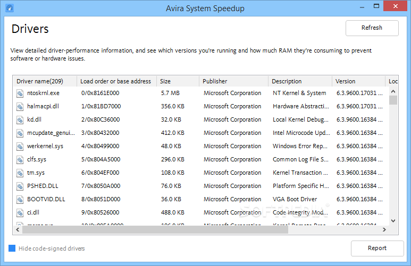This screenshot has width=411, height=266.
Task: Sort by Description column header
Action: (x=300, y=81)
